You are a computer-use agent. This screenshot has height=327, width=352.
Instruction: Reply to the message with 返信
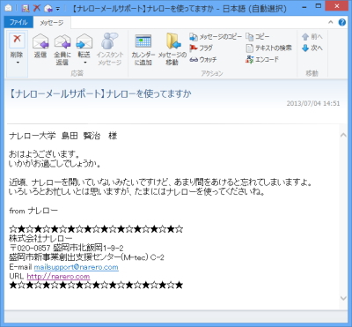pyautogui.click(x=40, y=46)
